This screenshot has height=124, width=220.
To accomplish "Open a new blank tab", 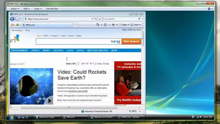I will 76,25.
